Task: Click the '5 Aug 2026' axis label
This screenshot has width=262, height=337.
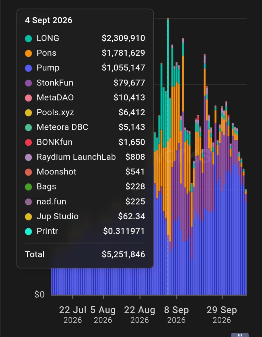Action: coord(103,315)
